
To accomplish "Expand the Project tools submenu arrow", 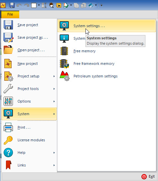I will pyautogui.click(x=54, y=89).
